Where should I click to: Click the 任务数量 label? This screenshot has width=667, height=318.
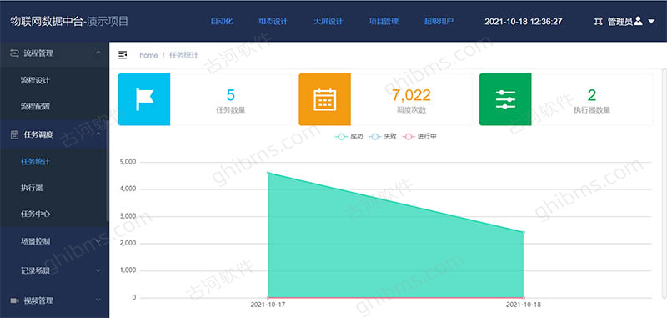(x=231, y=110)
